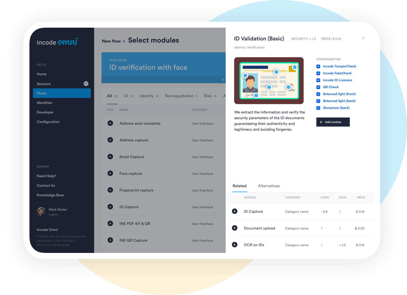The height and width of the screenshot is (295, 407).
Task: Add ID Capture from the modules list
Action: click(110, 207)
